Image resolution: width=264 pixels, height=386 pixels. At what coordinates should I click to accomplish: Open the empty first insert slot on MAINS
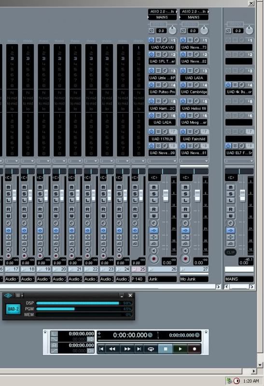pos(239,47)
